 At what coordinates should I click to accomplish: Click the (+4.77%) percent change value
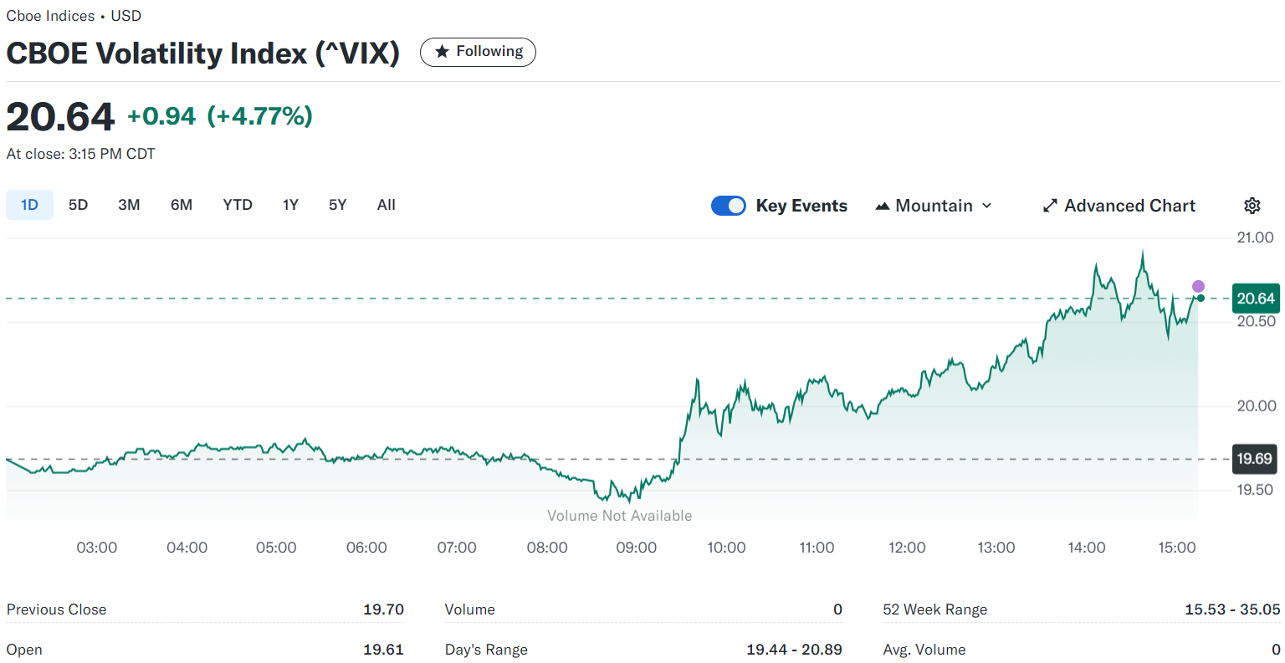(x=260, y=116)
